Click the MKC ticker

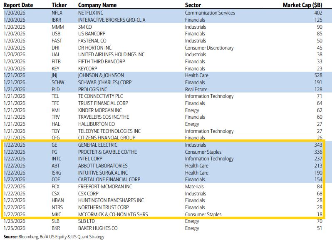pyautogui.click(x=56, y=215)
